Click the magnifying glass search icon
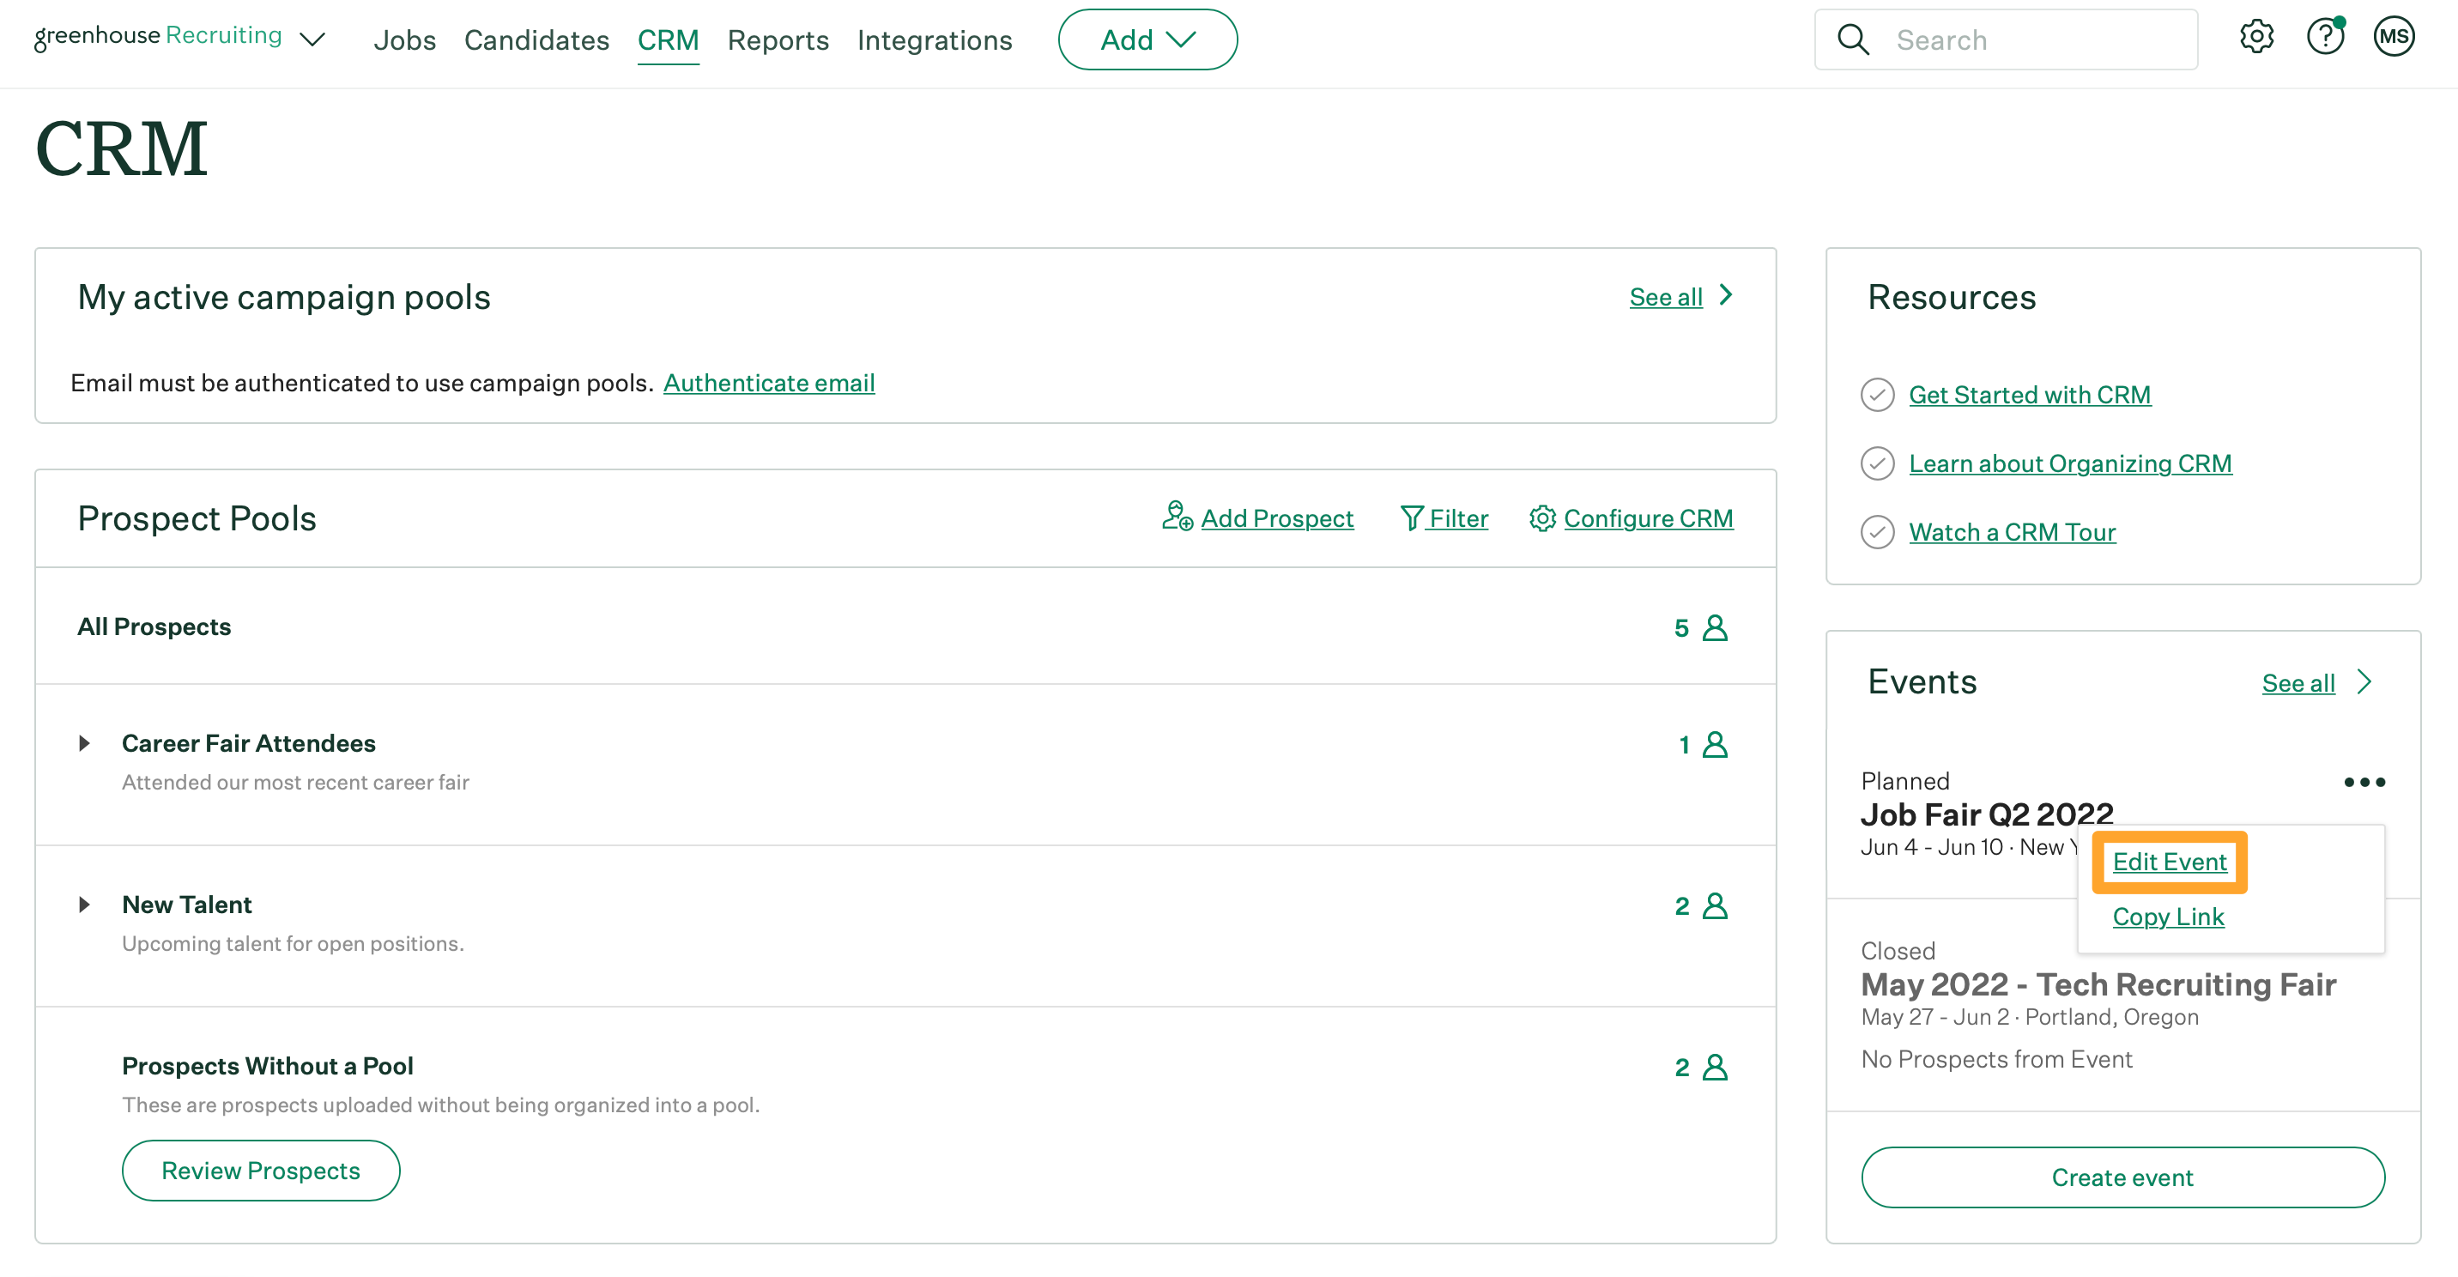This screenshot has width=2458, height=1277. (x=1852, y=40)
